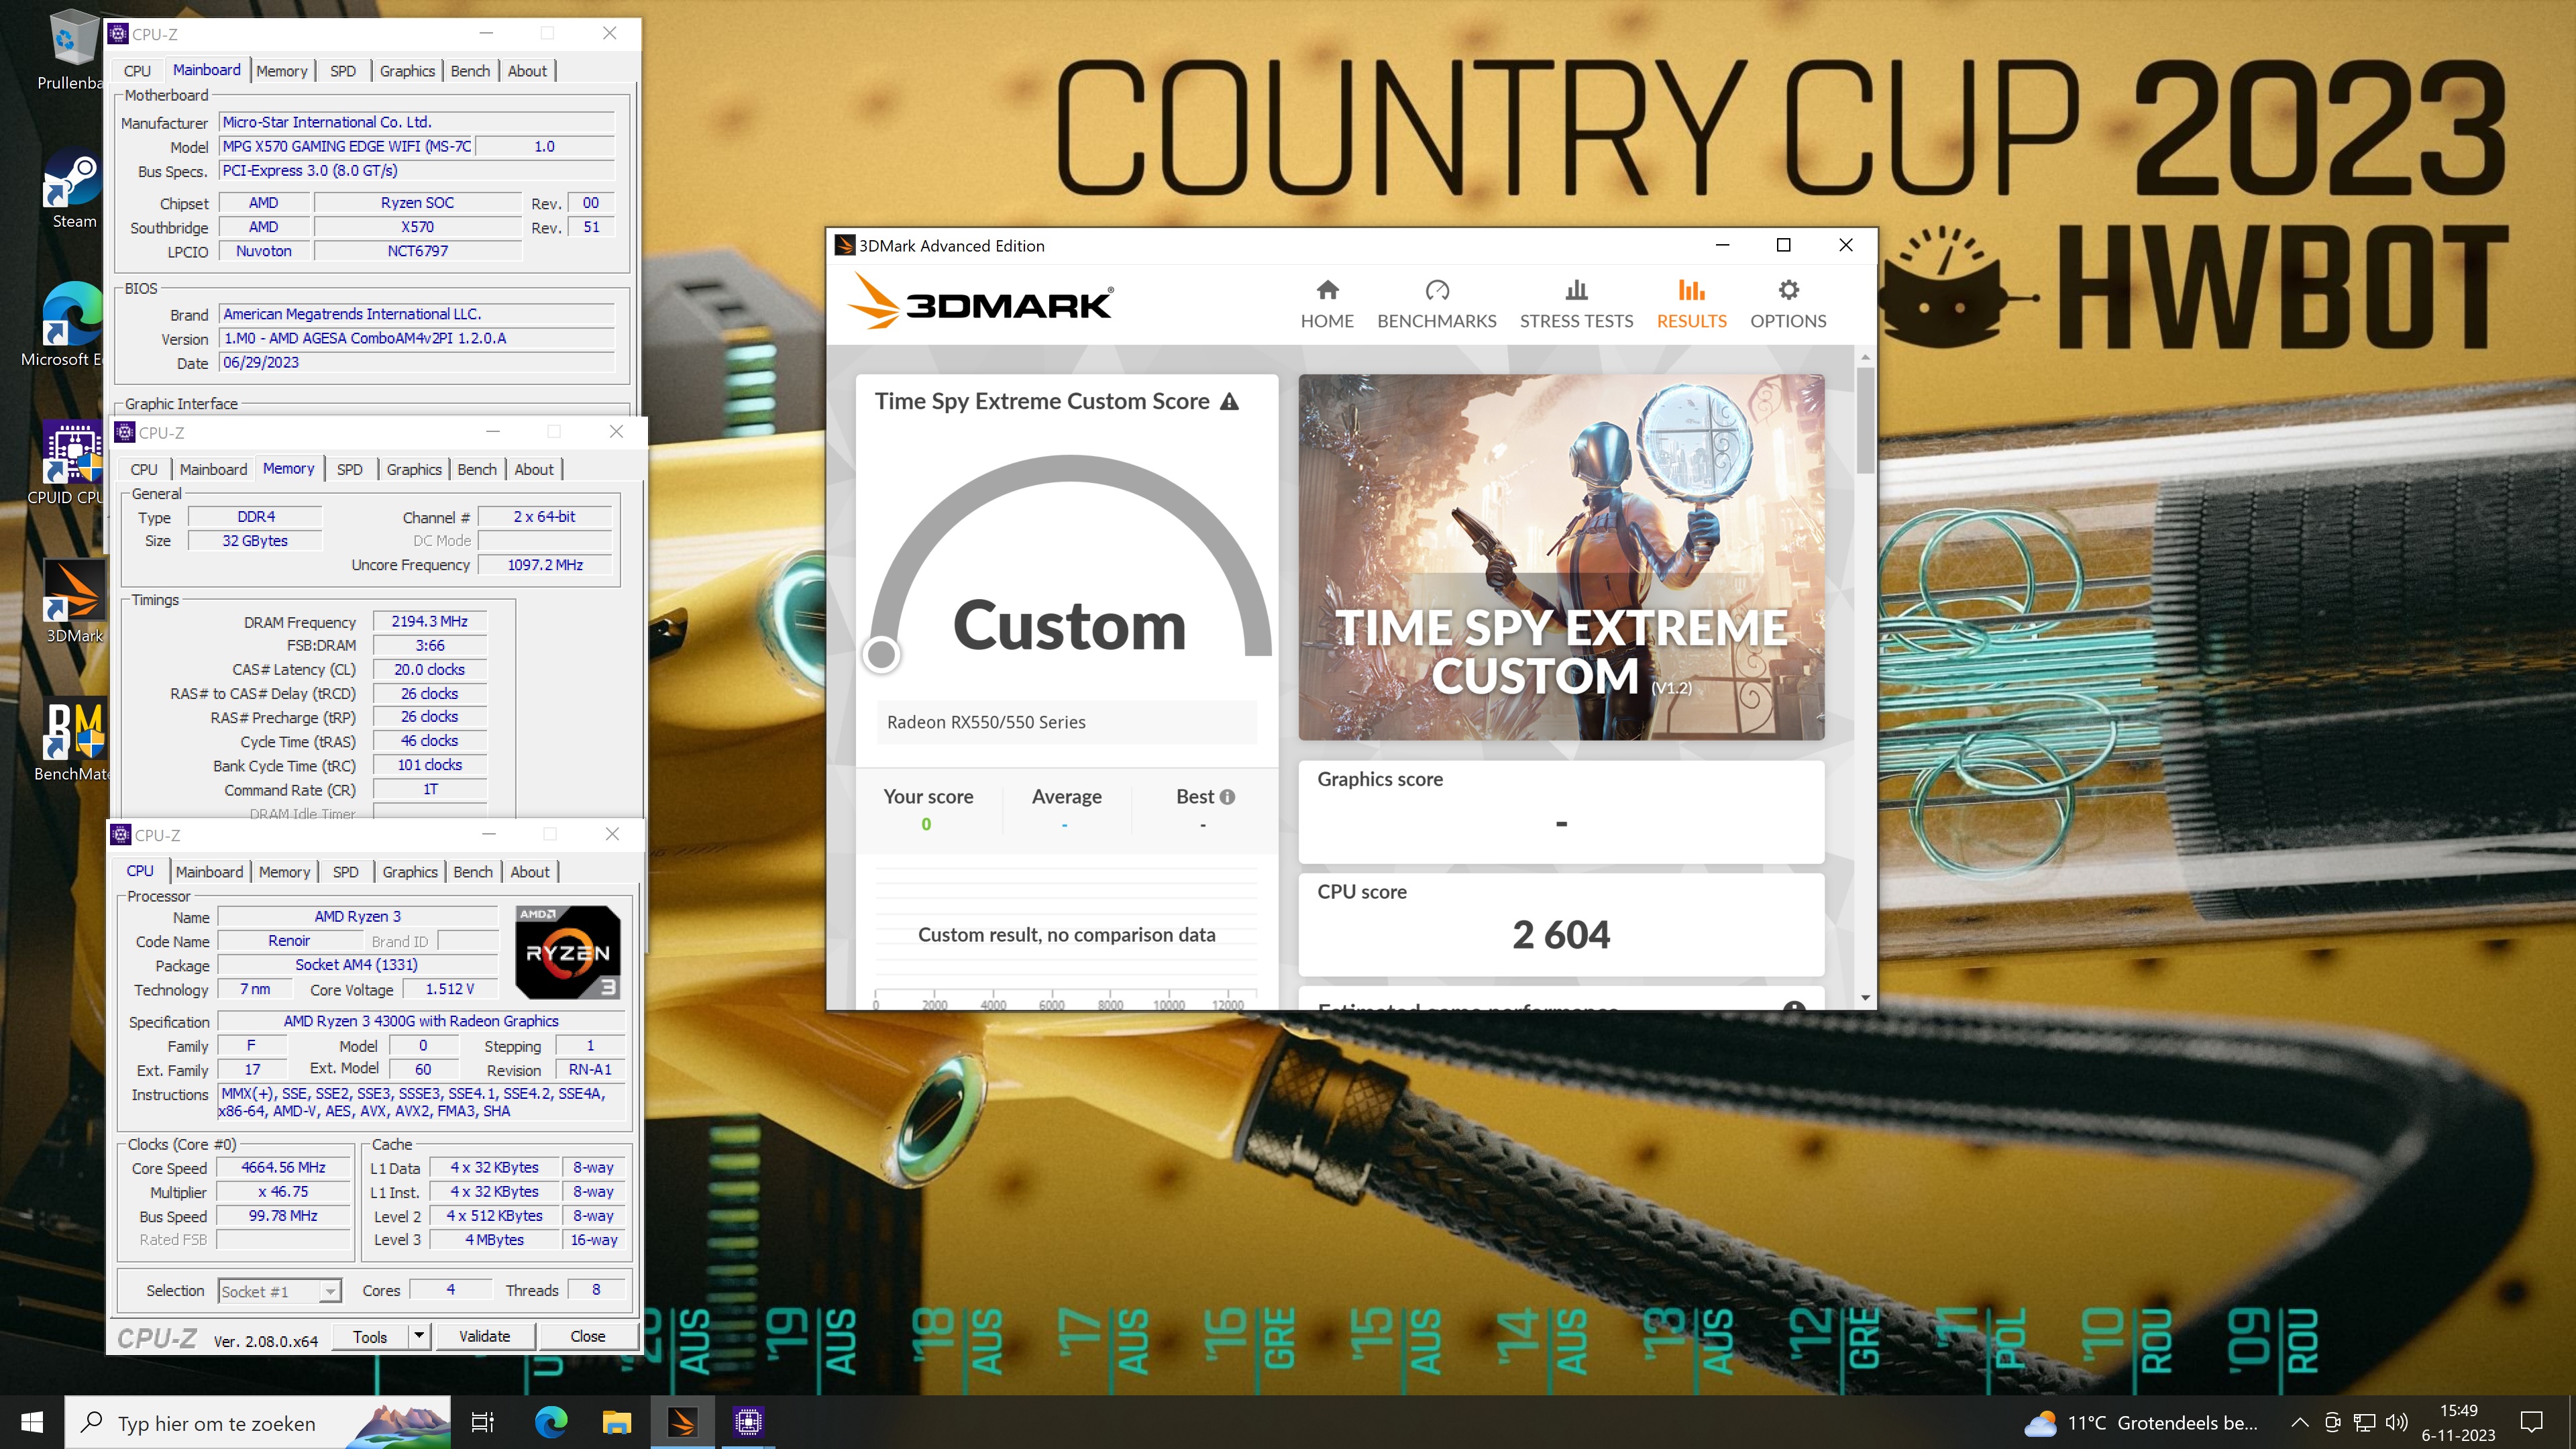
Task: Open Mainboard tab in bottom CPU-Z window
Action: 209,872
